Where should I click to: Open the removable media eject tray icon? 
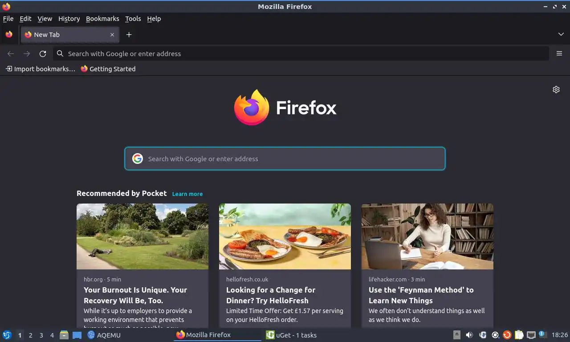point(456,335)
